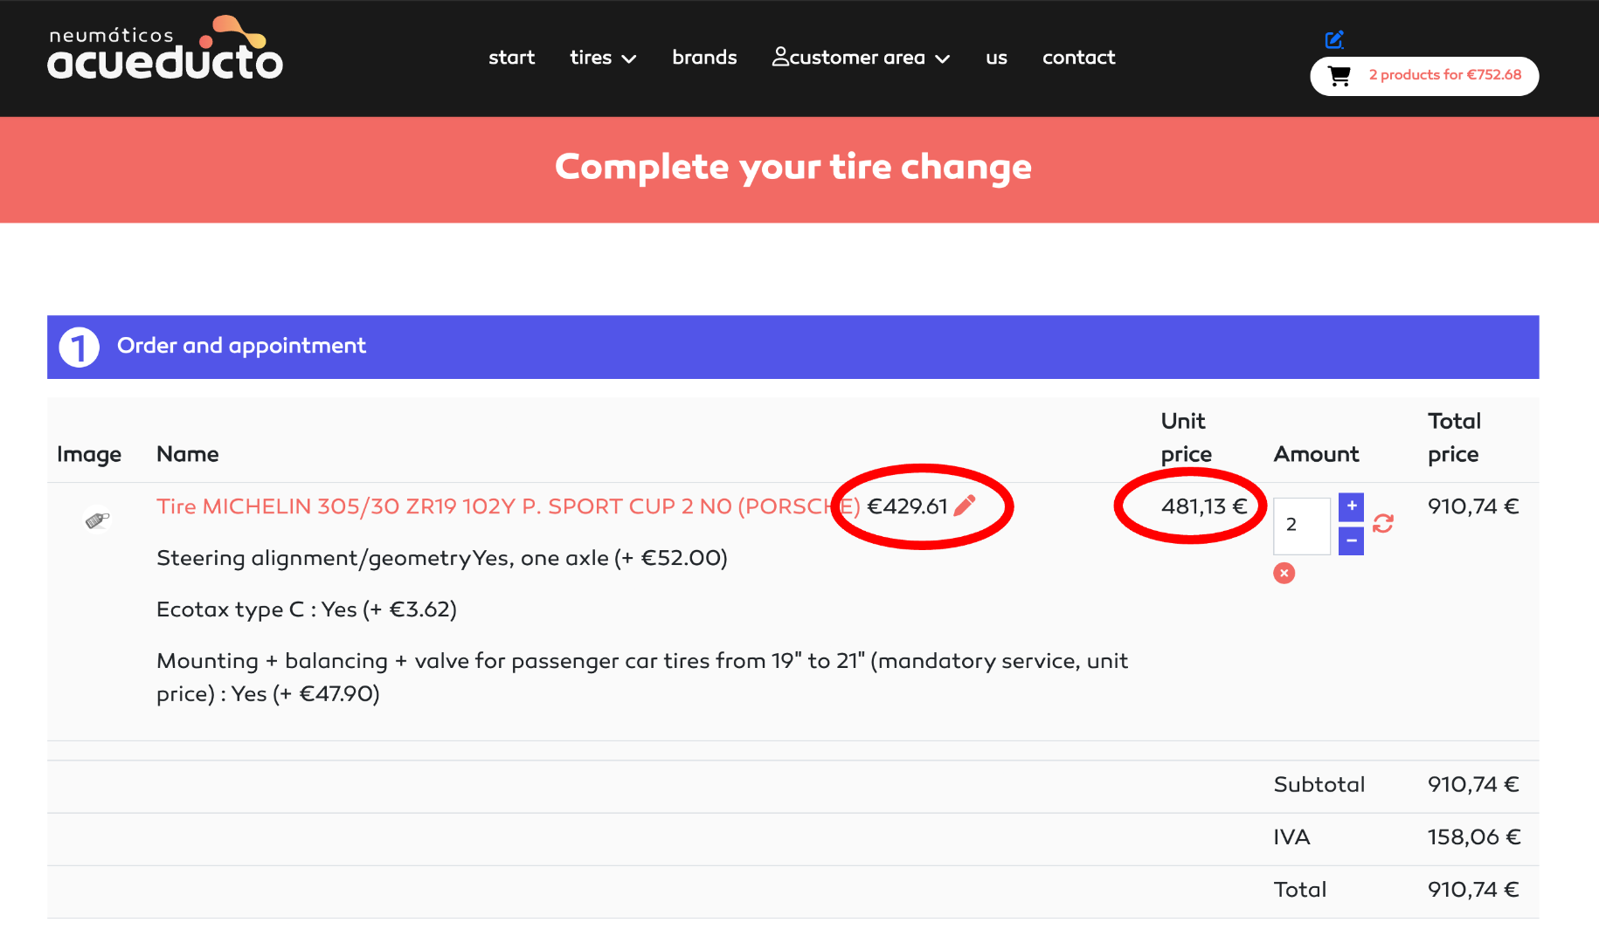Screen dimensions: 1599x943
Task: Remove the tire with red X icon
Action: point(1284,573)
